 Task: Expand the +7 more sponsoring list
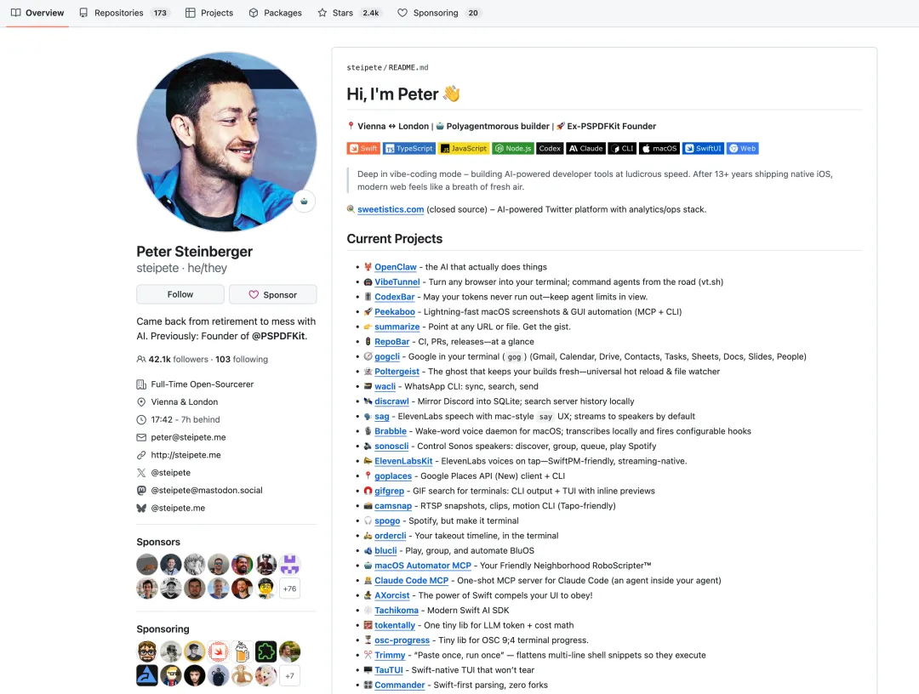click(289, 675)
